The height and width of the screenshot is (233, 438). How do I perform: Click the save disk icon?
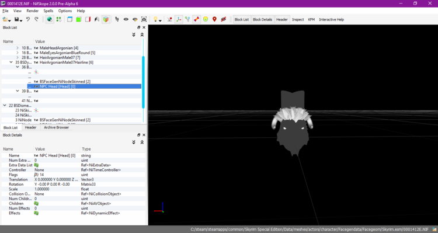(x=16, y=19)
